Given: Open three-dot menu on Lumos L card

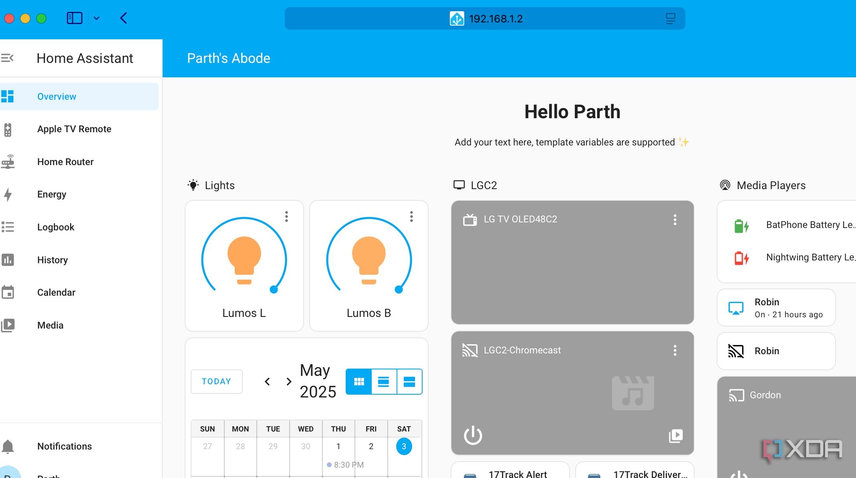Looking at the screenshot, I should click(x=286, y=216).
